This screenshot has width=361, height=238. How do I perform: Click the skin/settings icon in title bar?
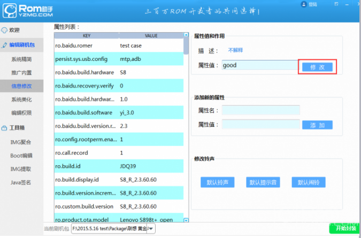click(336, 4)
